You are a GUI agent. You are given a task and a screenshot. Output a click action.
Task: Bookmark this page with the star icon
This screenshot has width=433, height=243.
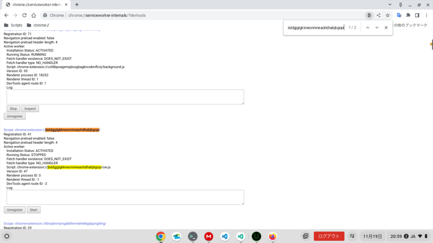point(387,15)
